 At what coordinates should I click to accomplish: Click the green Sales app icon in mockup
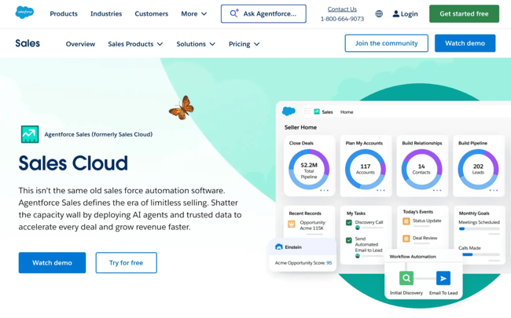coord(317,111)
